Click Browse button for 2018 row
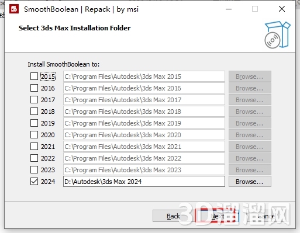The width and height of the screenshot is (300, 233). coord(250,112)
